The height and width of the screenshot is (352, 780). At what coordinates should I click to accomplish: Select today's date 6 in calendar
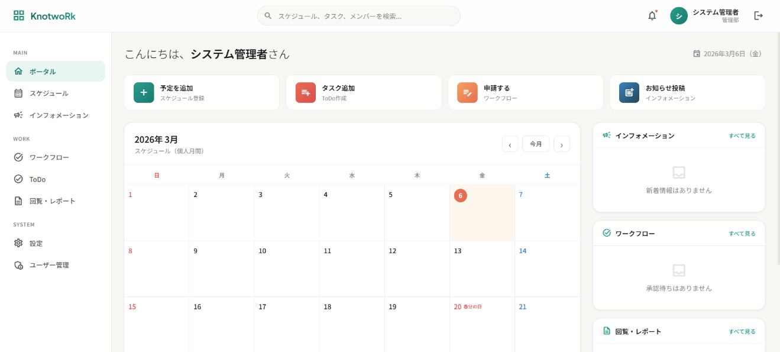tap(461, 195)
